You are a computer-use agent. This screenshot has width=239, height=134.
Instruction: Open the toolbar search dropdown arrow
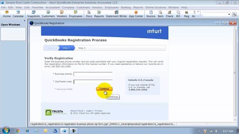(x=229, y=15)
